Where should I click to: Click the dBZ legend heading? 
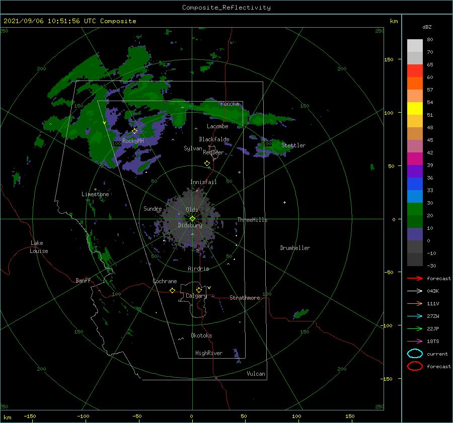point(427,27)
